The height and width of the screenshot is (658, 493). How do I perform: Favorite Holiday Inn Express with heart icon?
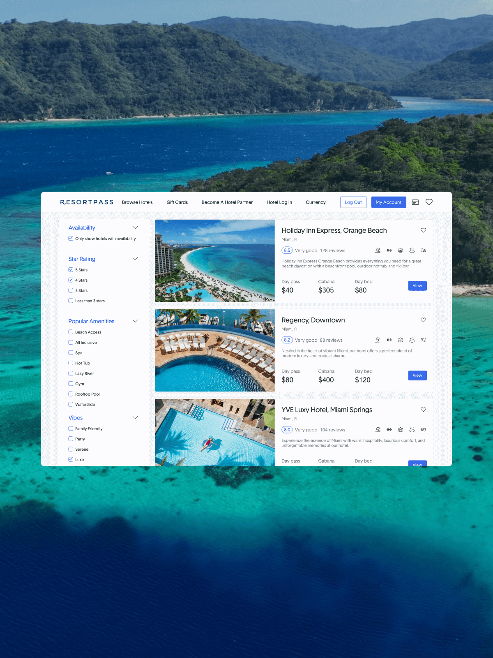(x=423, y=230)
